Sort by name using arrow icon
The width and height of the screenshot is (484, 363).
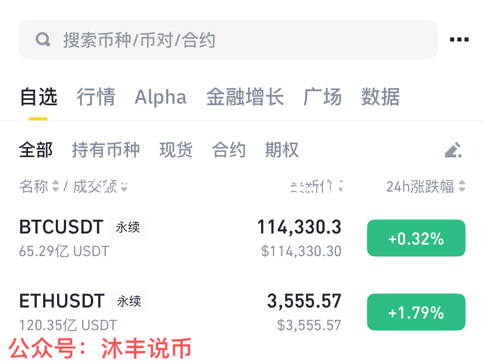[x=56, y=187]
